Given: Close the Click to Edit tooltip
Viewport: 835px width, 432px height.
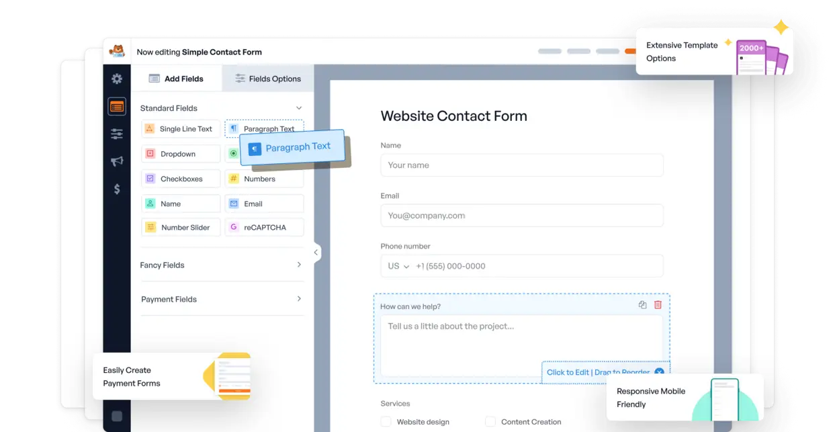Looking at the screenshot, I should click(x=659, y=372).
